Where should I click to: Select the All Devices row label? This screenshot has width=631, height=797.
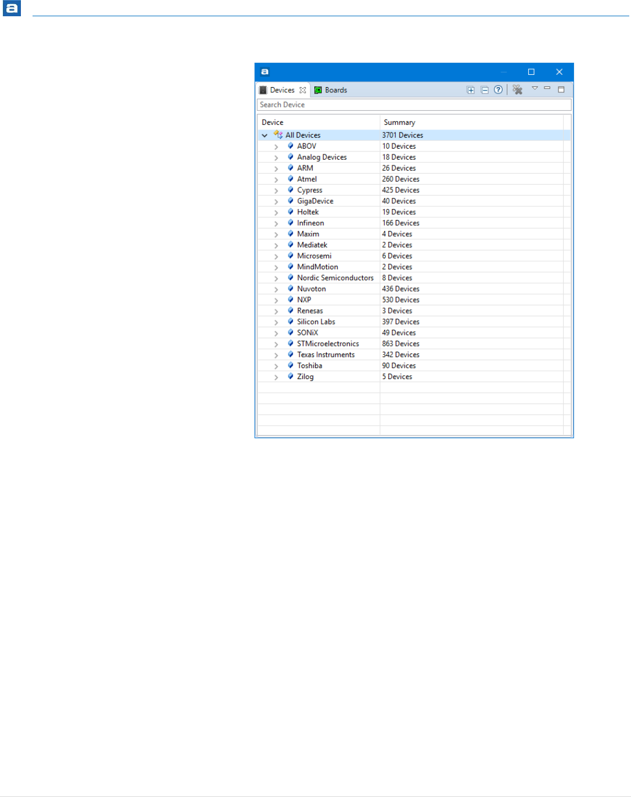tap(303, 135)
